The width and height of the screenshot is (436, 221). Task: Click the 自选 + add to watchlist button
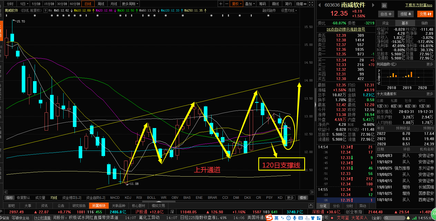(x=386, y=14)
